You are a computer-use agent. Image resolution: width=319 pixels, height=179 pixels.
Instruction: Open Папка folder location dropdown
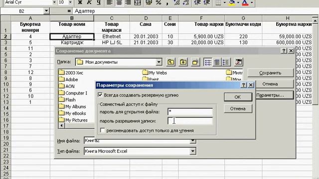pos(159,62)
